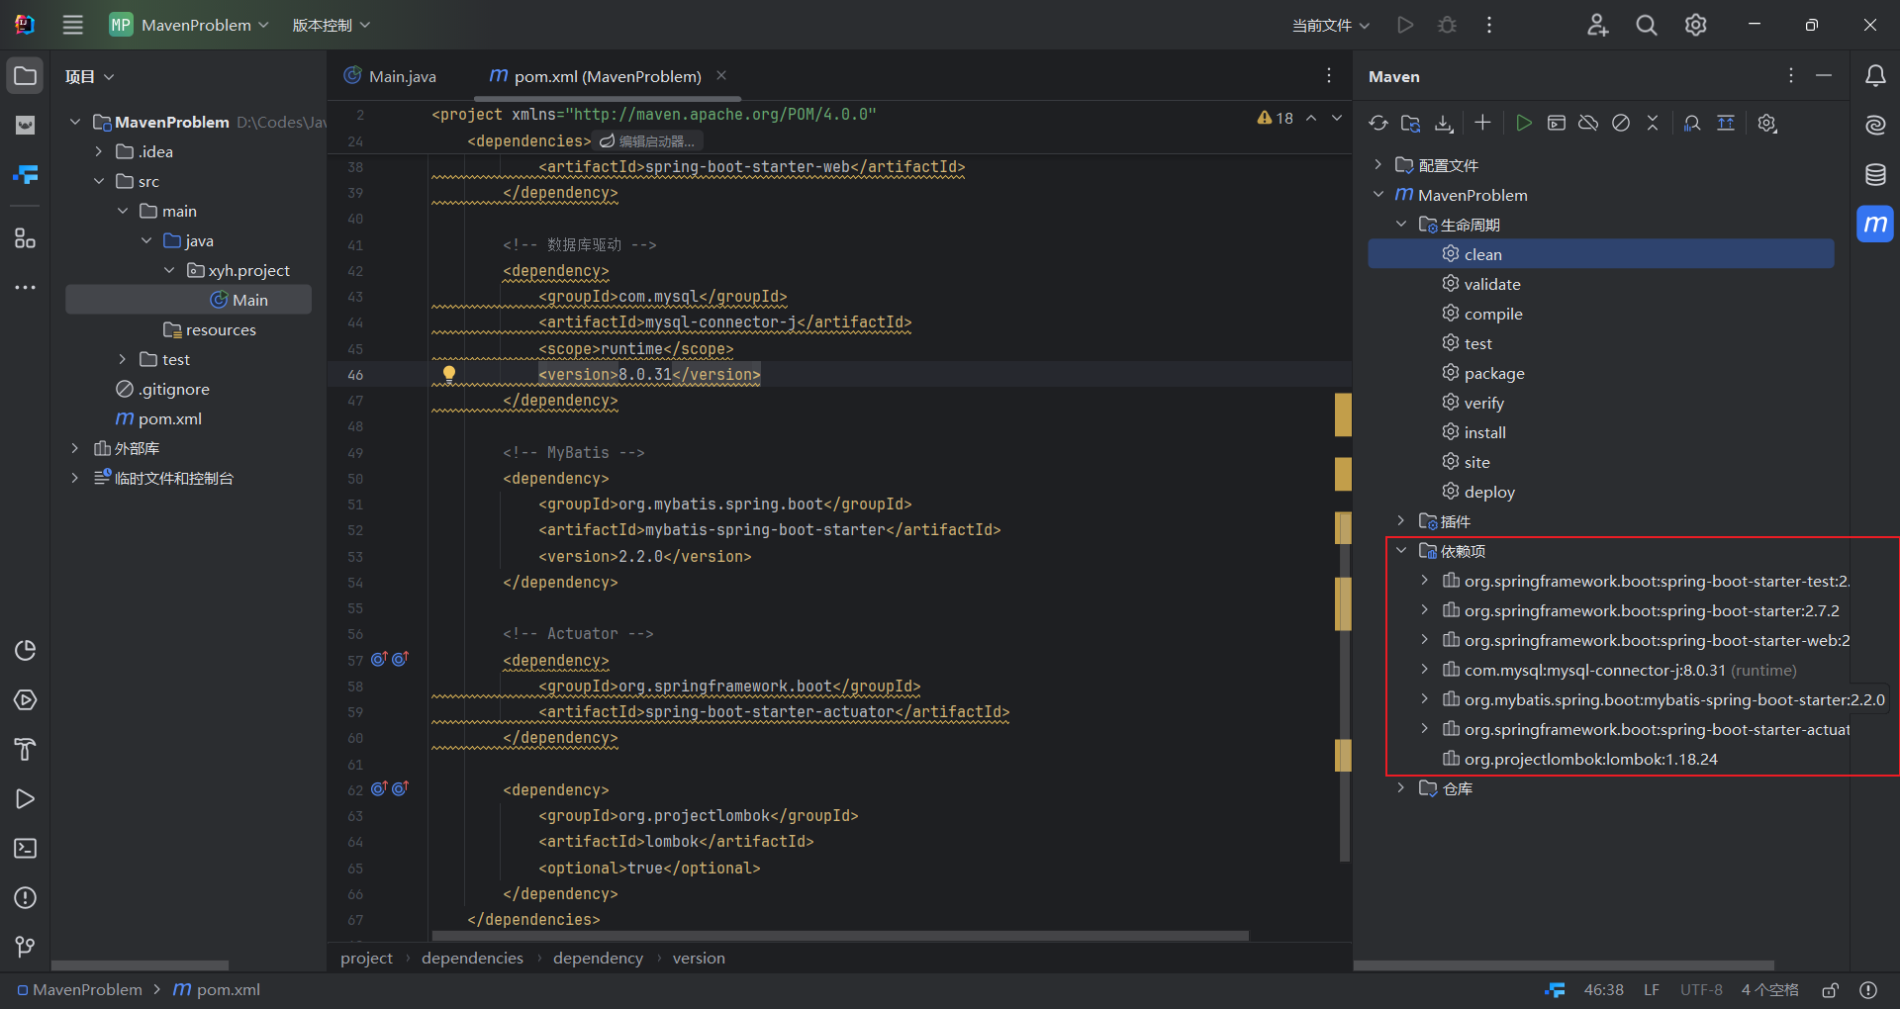The width and height of the screenshot is (1900, 1009).
Task: Click the quick-fix light bulb on line 46
Action: pyautogui.click(x=449, y=374)
